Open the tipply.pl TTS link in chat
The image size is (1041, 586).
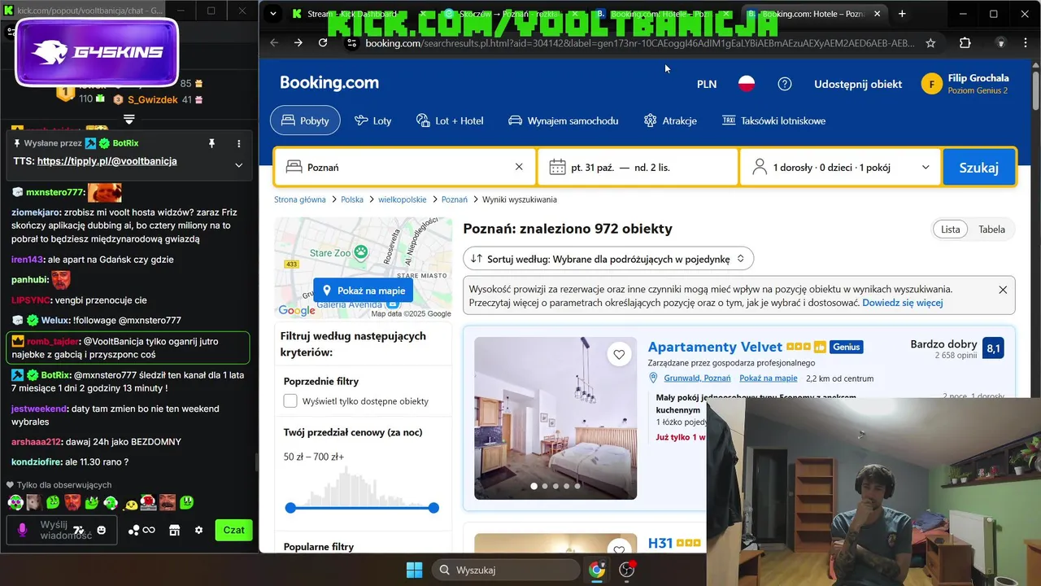pos(107,161)
